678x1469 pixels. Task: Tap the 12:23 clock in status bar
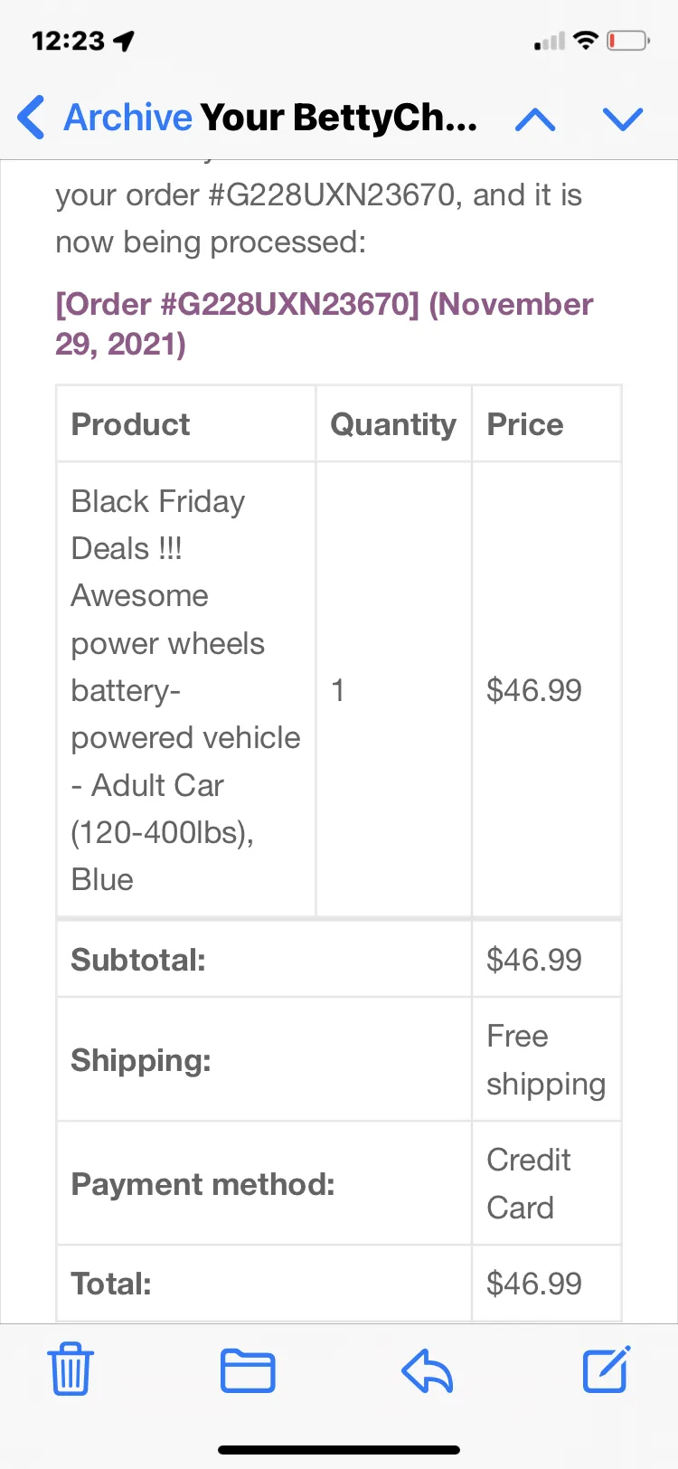pos(69,41)
